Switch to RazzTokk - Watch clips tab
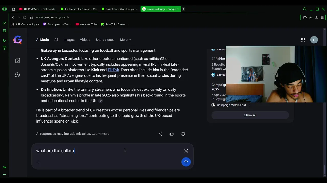Image resolution: width=327 pixels, height=183 pixels. point(120,9)
